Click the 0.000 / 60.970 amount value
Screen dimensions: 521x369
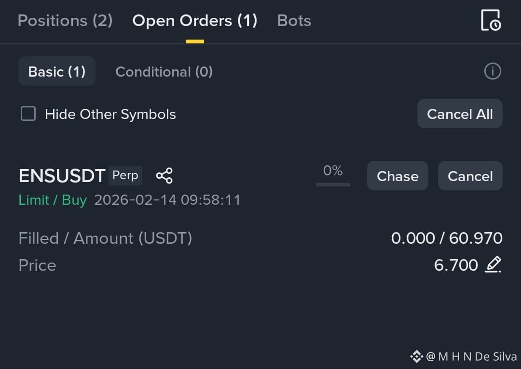(447, 238)
